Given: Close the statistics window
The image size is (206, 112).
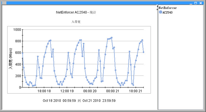Looking at the screenshot, I should tap(201, 3).
